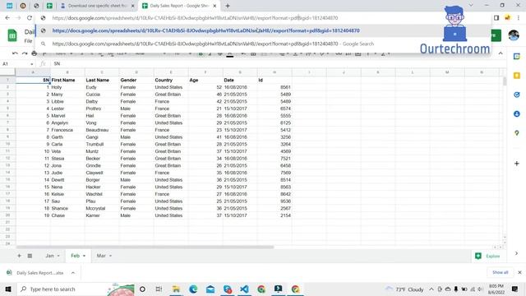Expand the download item options chevron

point(73,273)
